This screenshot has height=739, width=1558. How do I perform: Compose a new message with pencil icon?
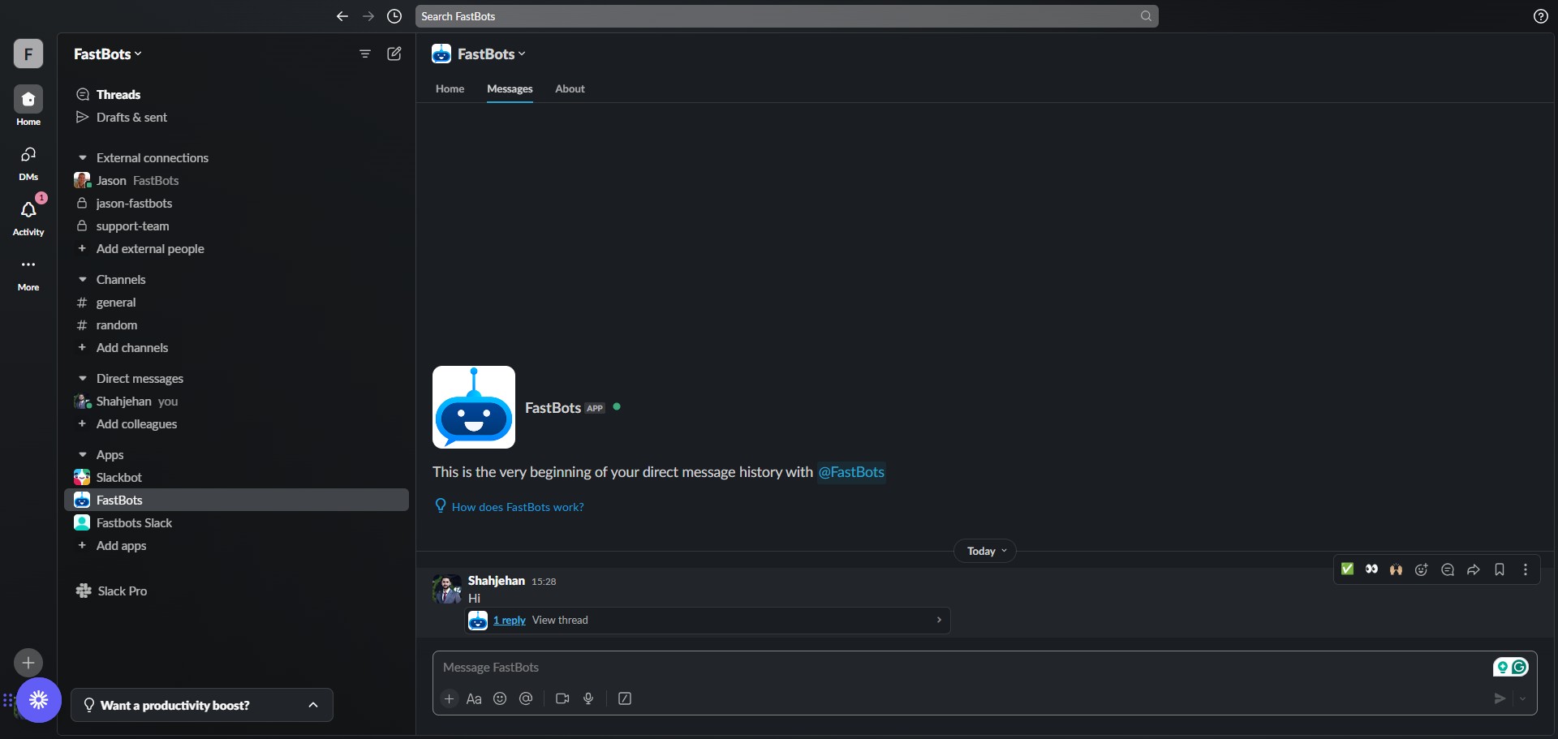click(394, 54)
